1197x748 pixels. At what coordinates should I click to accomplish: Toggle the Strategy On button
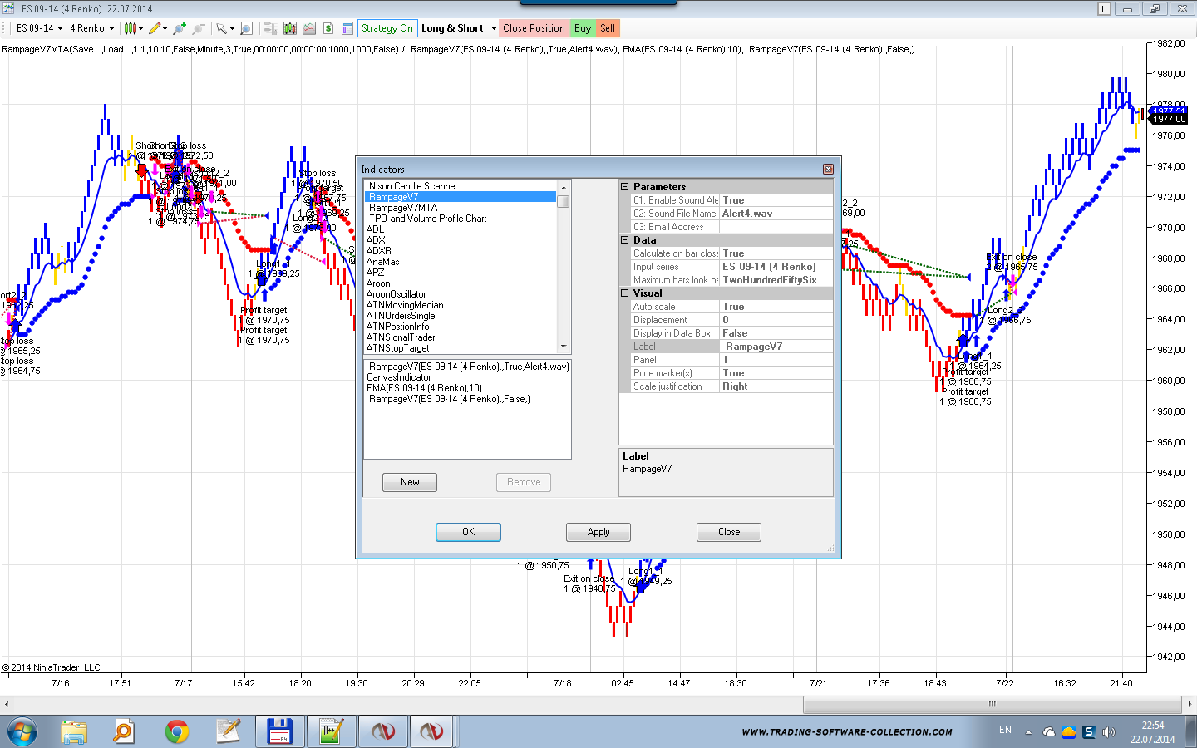click(x=387, y=28)
